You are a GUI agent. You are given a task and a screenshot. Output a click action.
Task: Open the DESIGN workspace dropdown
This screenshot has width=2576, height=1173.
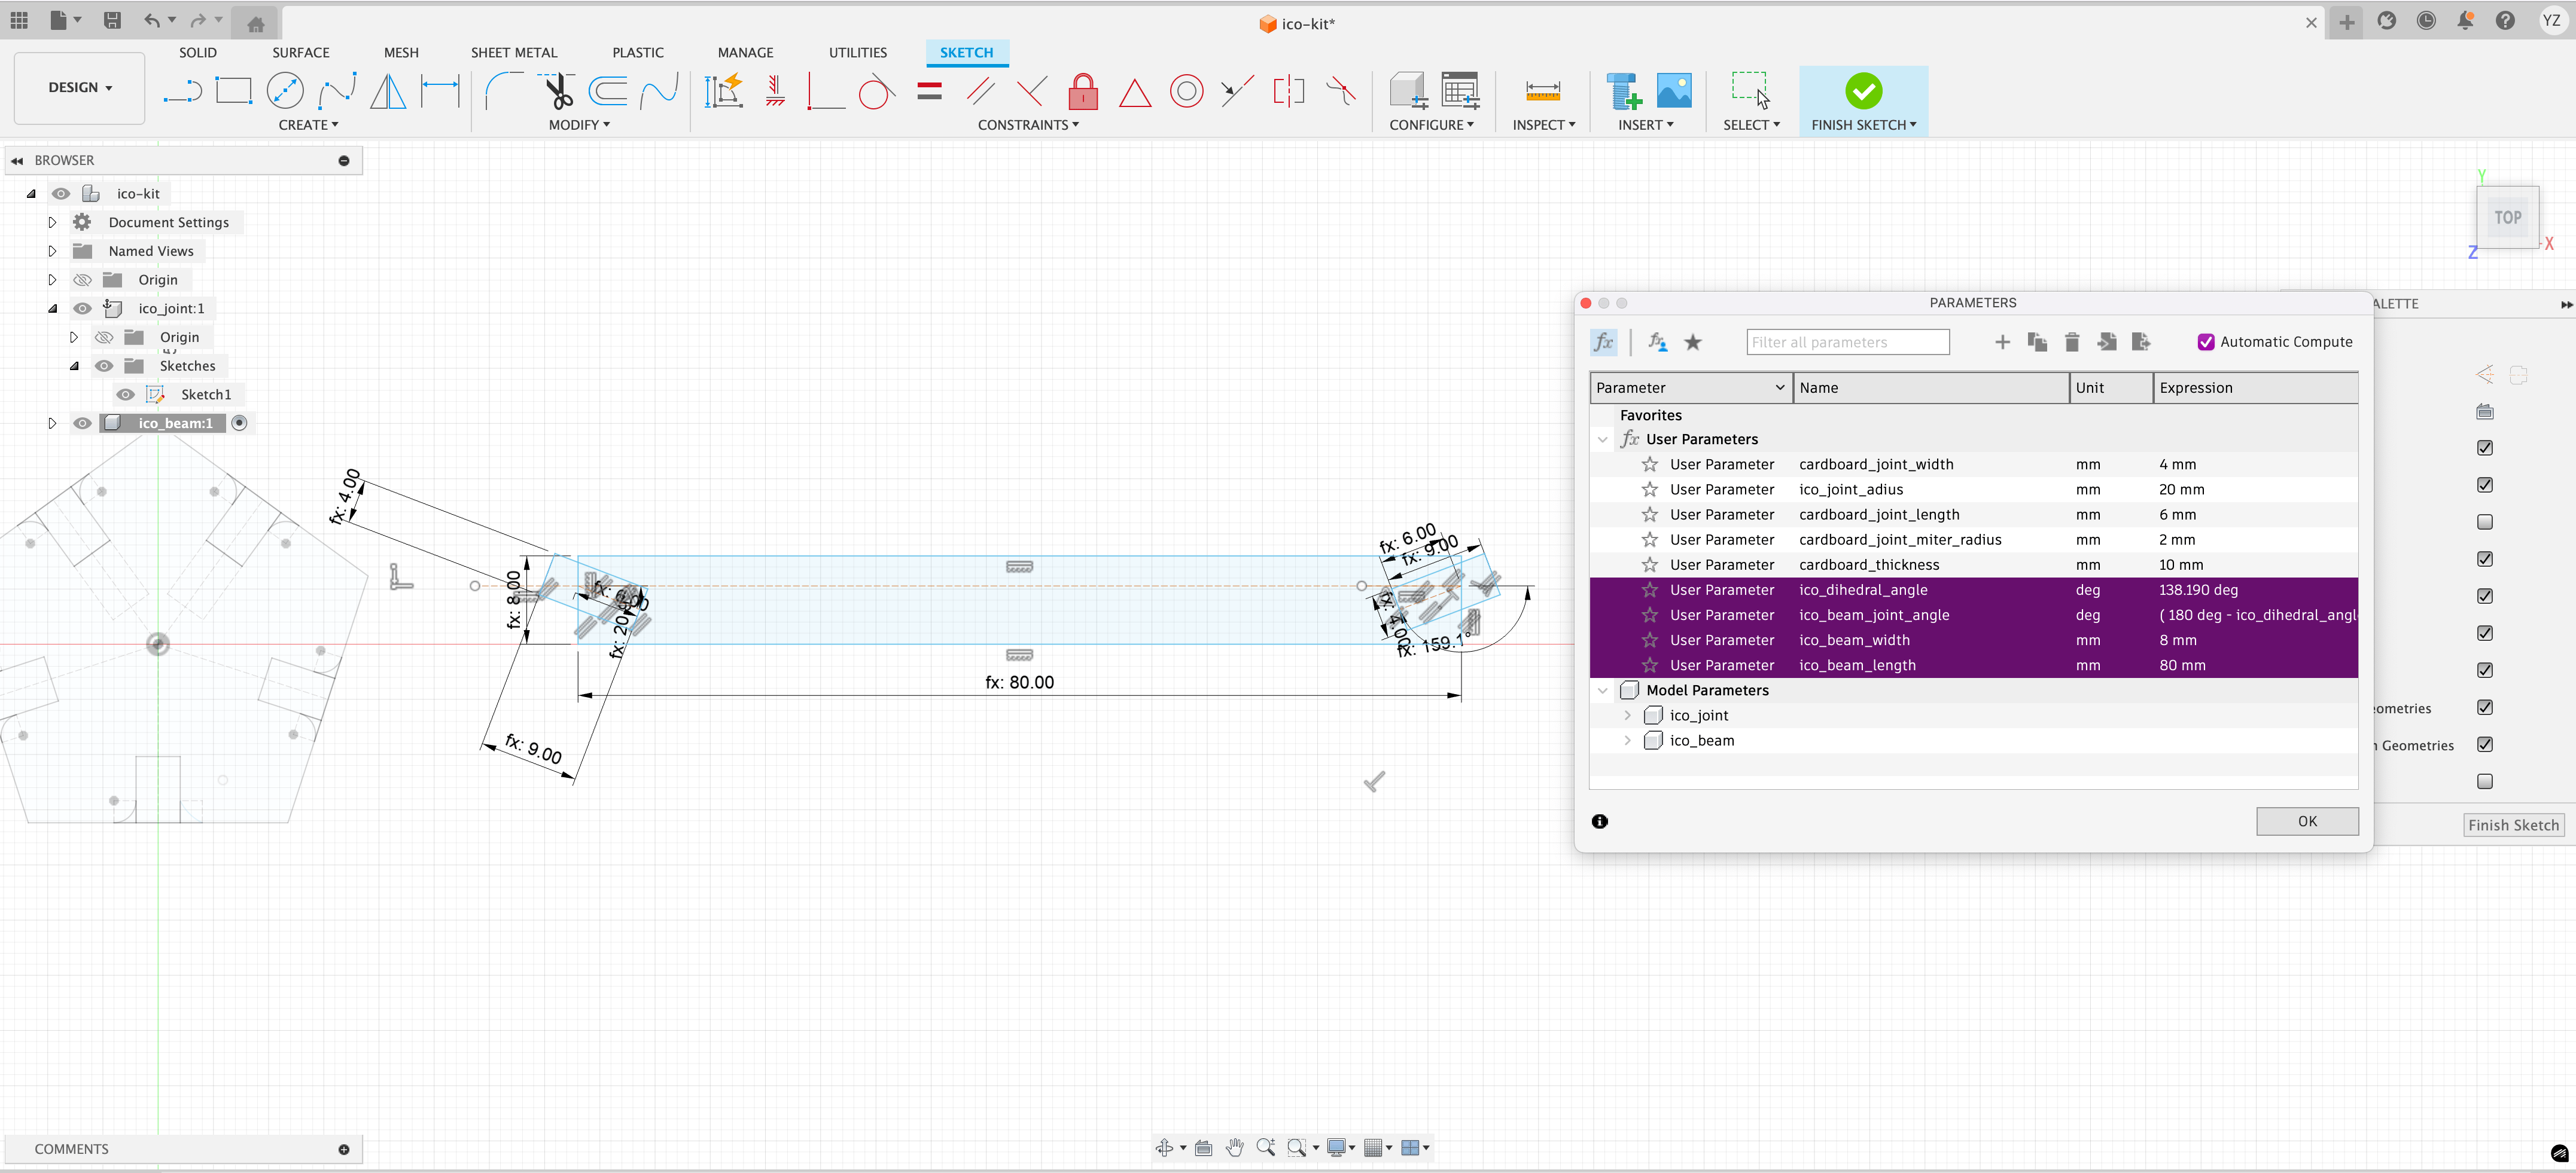(80, 88)
